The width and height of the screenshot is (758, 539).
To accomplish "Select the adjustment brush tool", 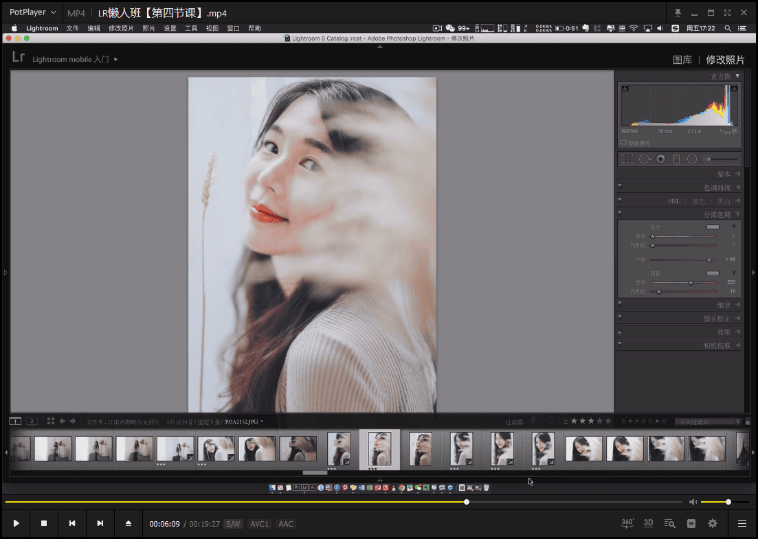I will [721, 159].
